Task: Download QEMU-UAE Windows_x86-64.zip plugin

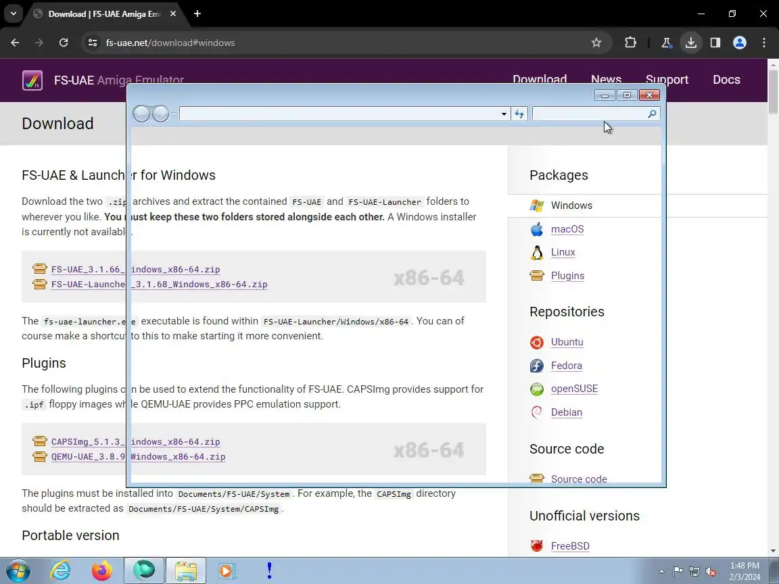Action: (x=138, y=457)
